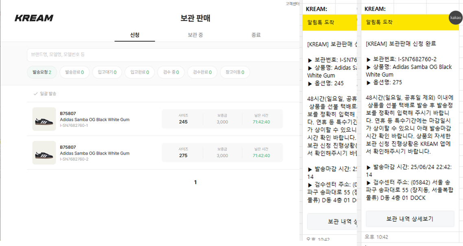Open the Samba shoe thumbnail for size 245

point(44,119)
